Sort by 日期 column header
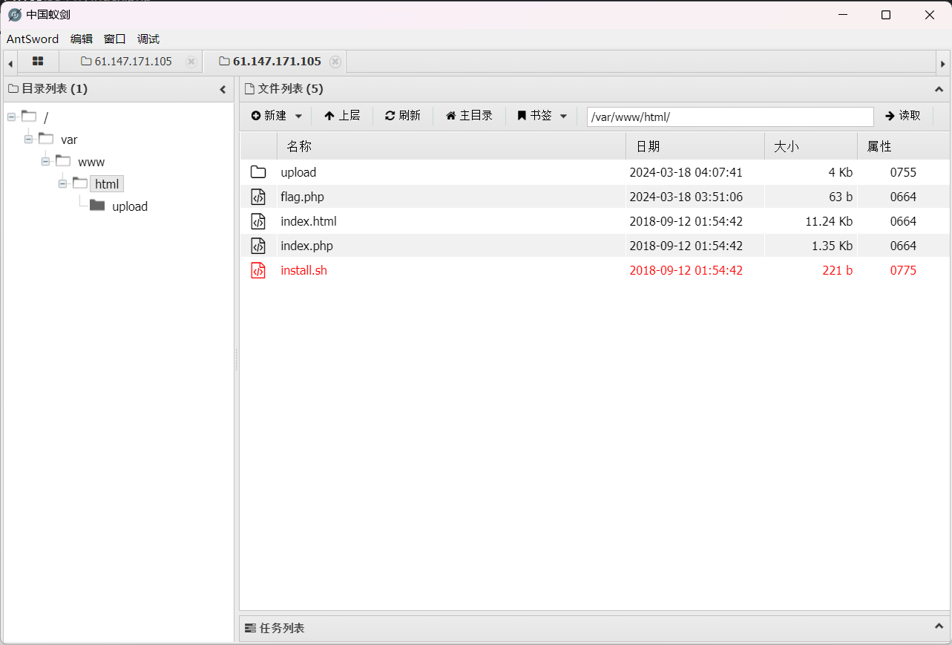952x645 pixels. tap(695, 146)
